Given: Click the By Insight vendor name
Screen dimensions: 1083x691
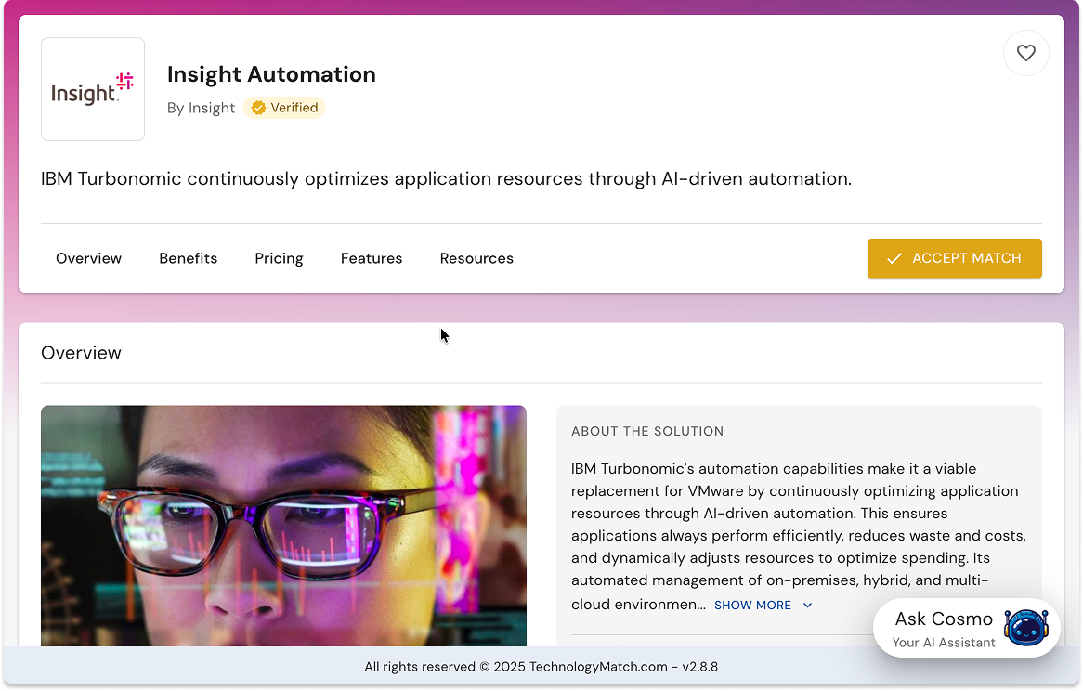Looking at the screenshot, I should (x=201, y=109).
